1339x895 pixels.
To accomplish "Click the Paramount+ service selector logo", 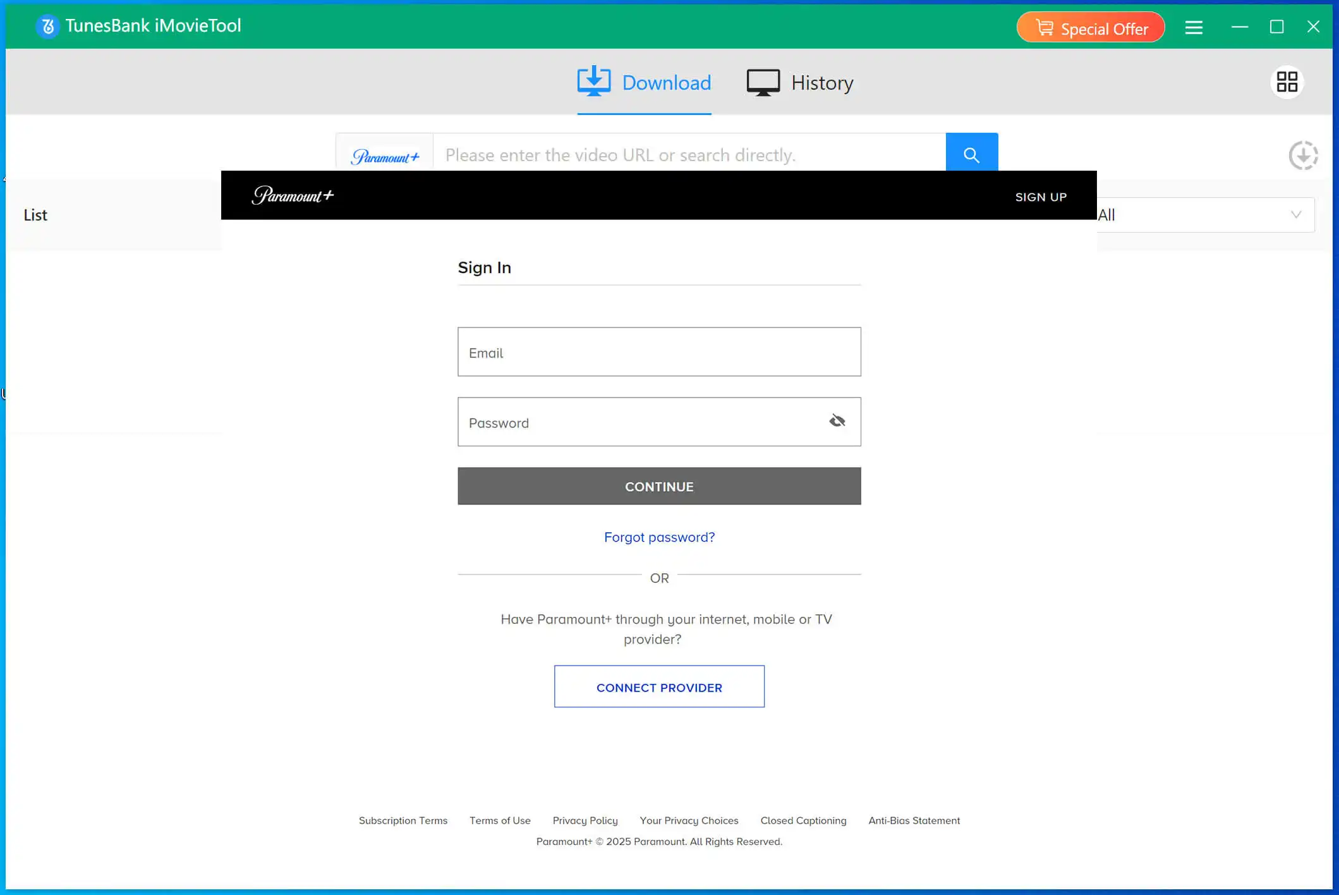I will [385, 156].
